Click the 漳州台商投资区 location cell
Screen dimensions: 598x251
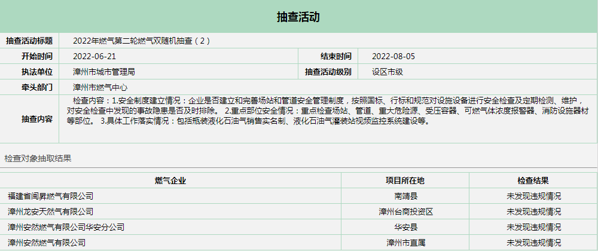pos(405,212)
